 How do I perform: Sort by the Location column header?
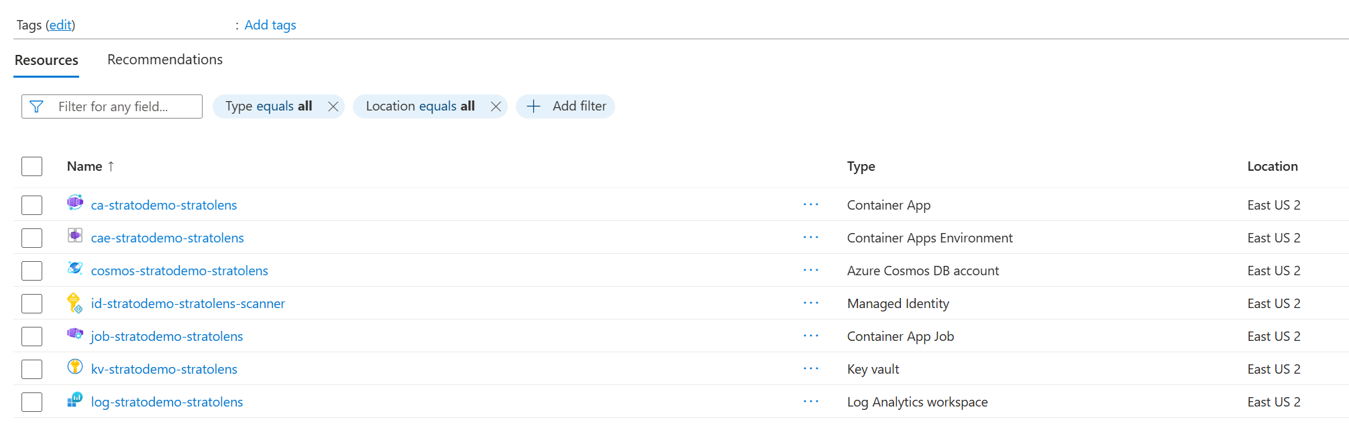pyautogui.click(x=1273, y=166)
